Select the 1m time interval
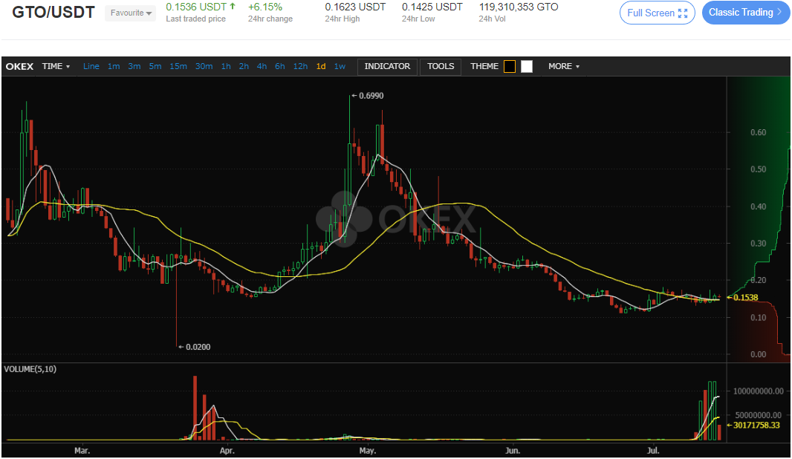The height and width of the screenshot is (459, 792). pyautogui.click(x=114, y=66)
